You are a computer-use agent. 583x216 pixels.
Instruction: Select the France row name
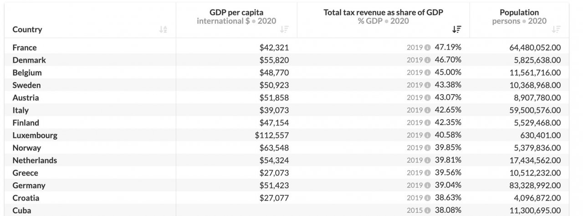pyautogui.click(x=25, y=47)
